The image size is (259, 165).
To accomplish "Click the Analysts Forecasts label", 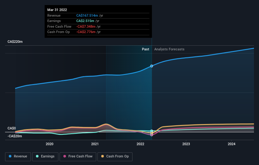I will pyautogui.click(x=169, y=49).
